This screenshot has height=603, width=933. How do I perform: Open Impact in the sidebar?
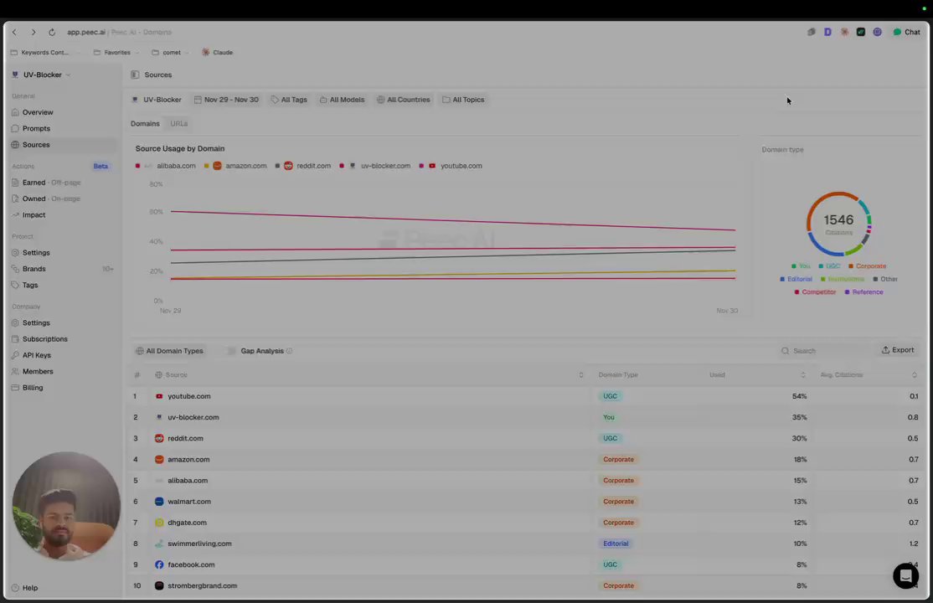[x=34, y=215]
